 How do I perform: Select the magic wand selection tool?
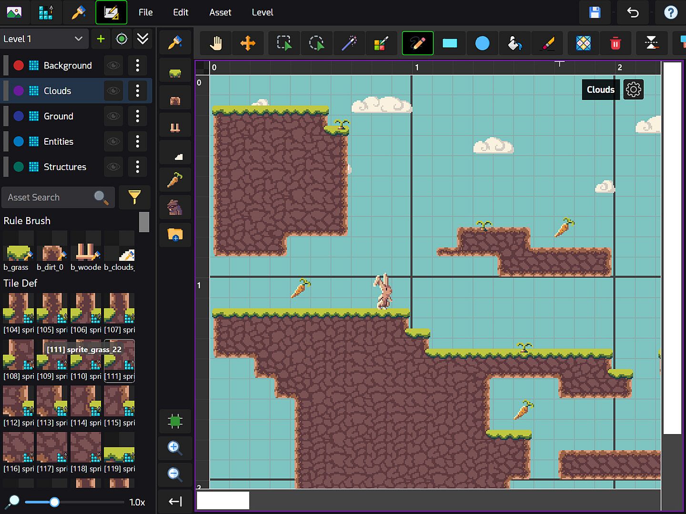tap(349, 43)
